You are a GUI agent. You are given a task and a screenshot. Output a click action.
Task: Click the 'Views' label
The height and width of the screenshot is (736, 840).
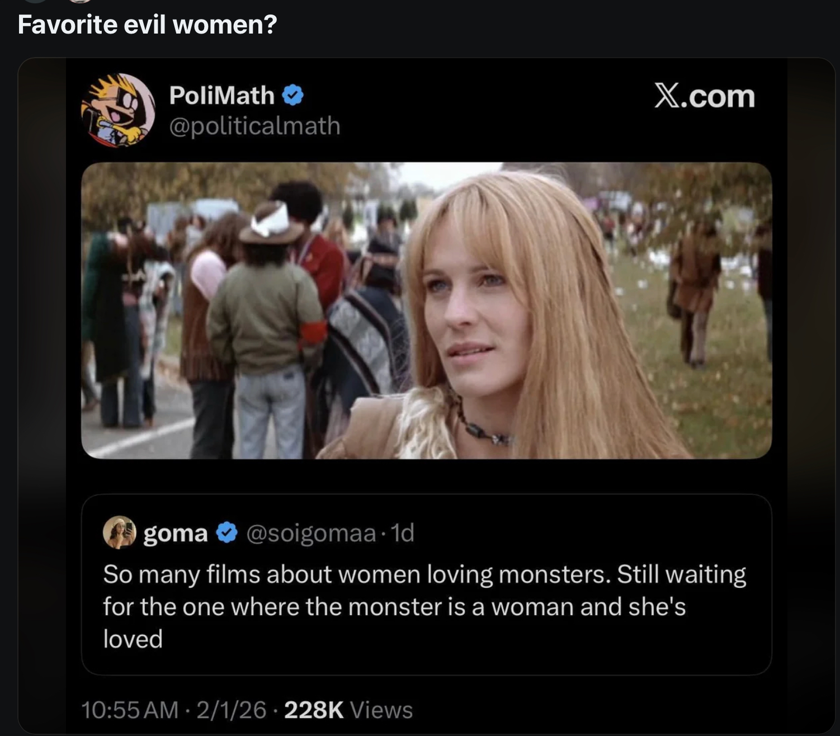point(381,710)
